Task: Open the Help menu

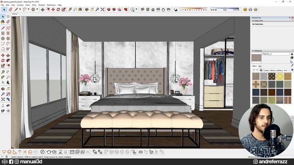Action: [x=60, y=5]
